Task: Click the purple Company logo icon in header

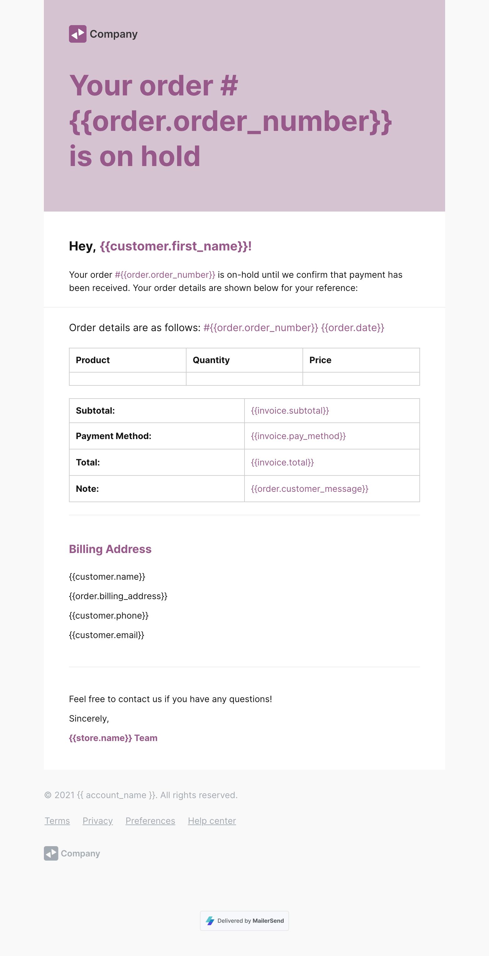Action: (x=77, y=34)
